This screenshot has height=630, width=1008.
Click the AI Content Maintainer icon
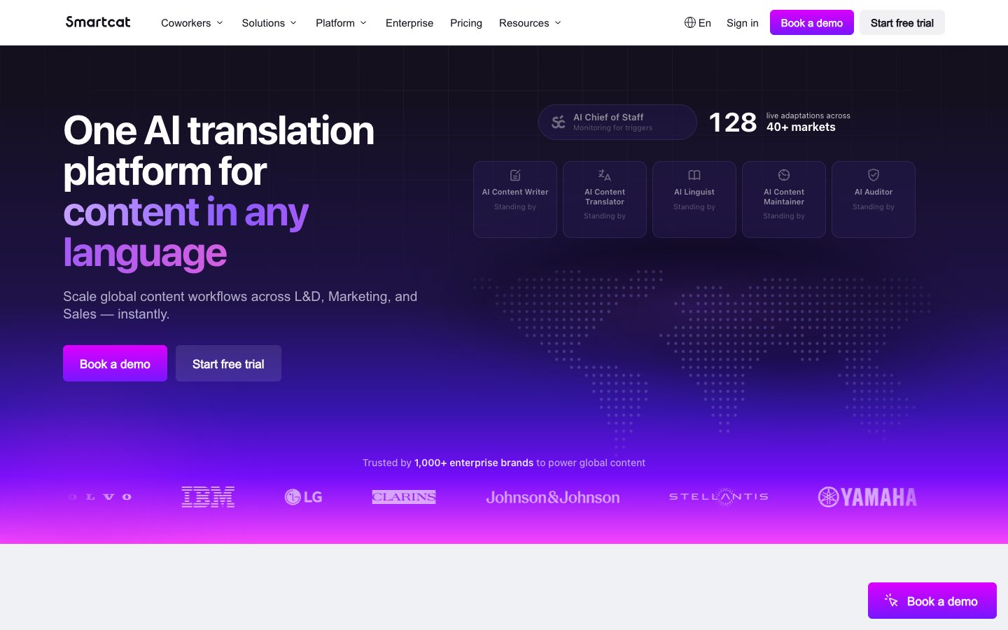(x=784, y=175)
